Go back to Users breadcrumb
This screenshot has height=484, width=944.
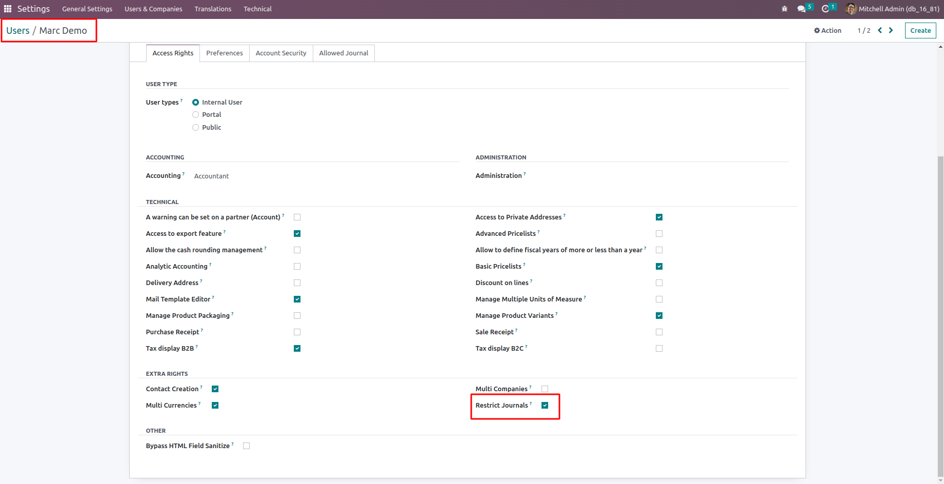[x=18, y=30]
